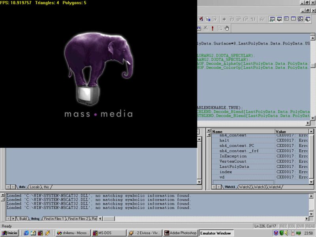Click Emulator Window taskbar button
The height and width of the screenshot is (237, 316).
(216, 233)
